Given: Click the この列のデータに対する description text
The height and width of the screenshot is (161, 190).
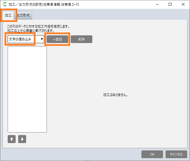Looking at the screenshot, I should click(38, 27).
